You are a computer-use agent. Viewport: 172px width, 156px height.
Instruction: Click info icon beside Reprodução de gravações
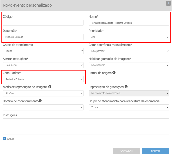point(126,87)
